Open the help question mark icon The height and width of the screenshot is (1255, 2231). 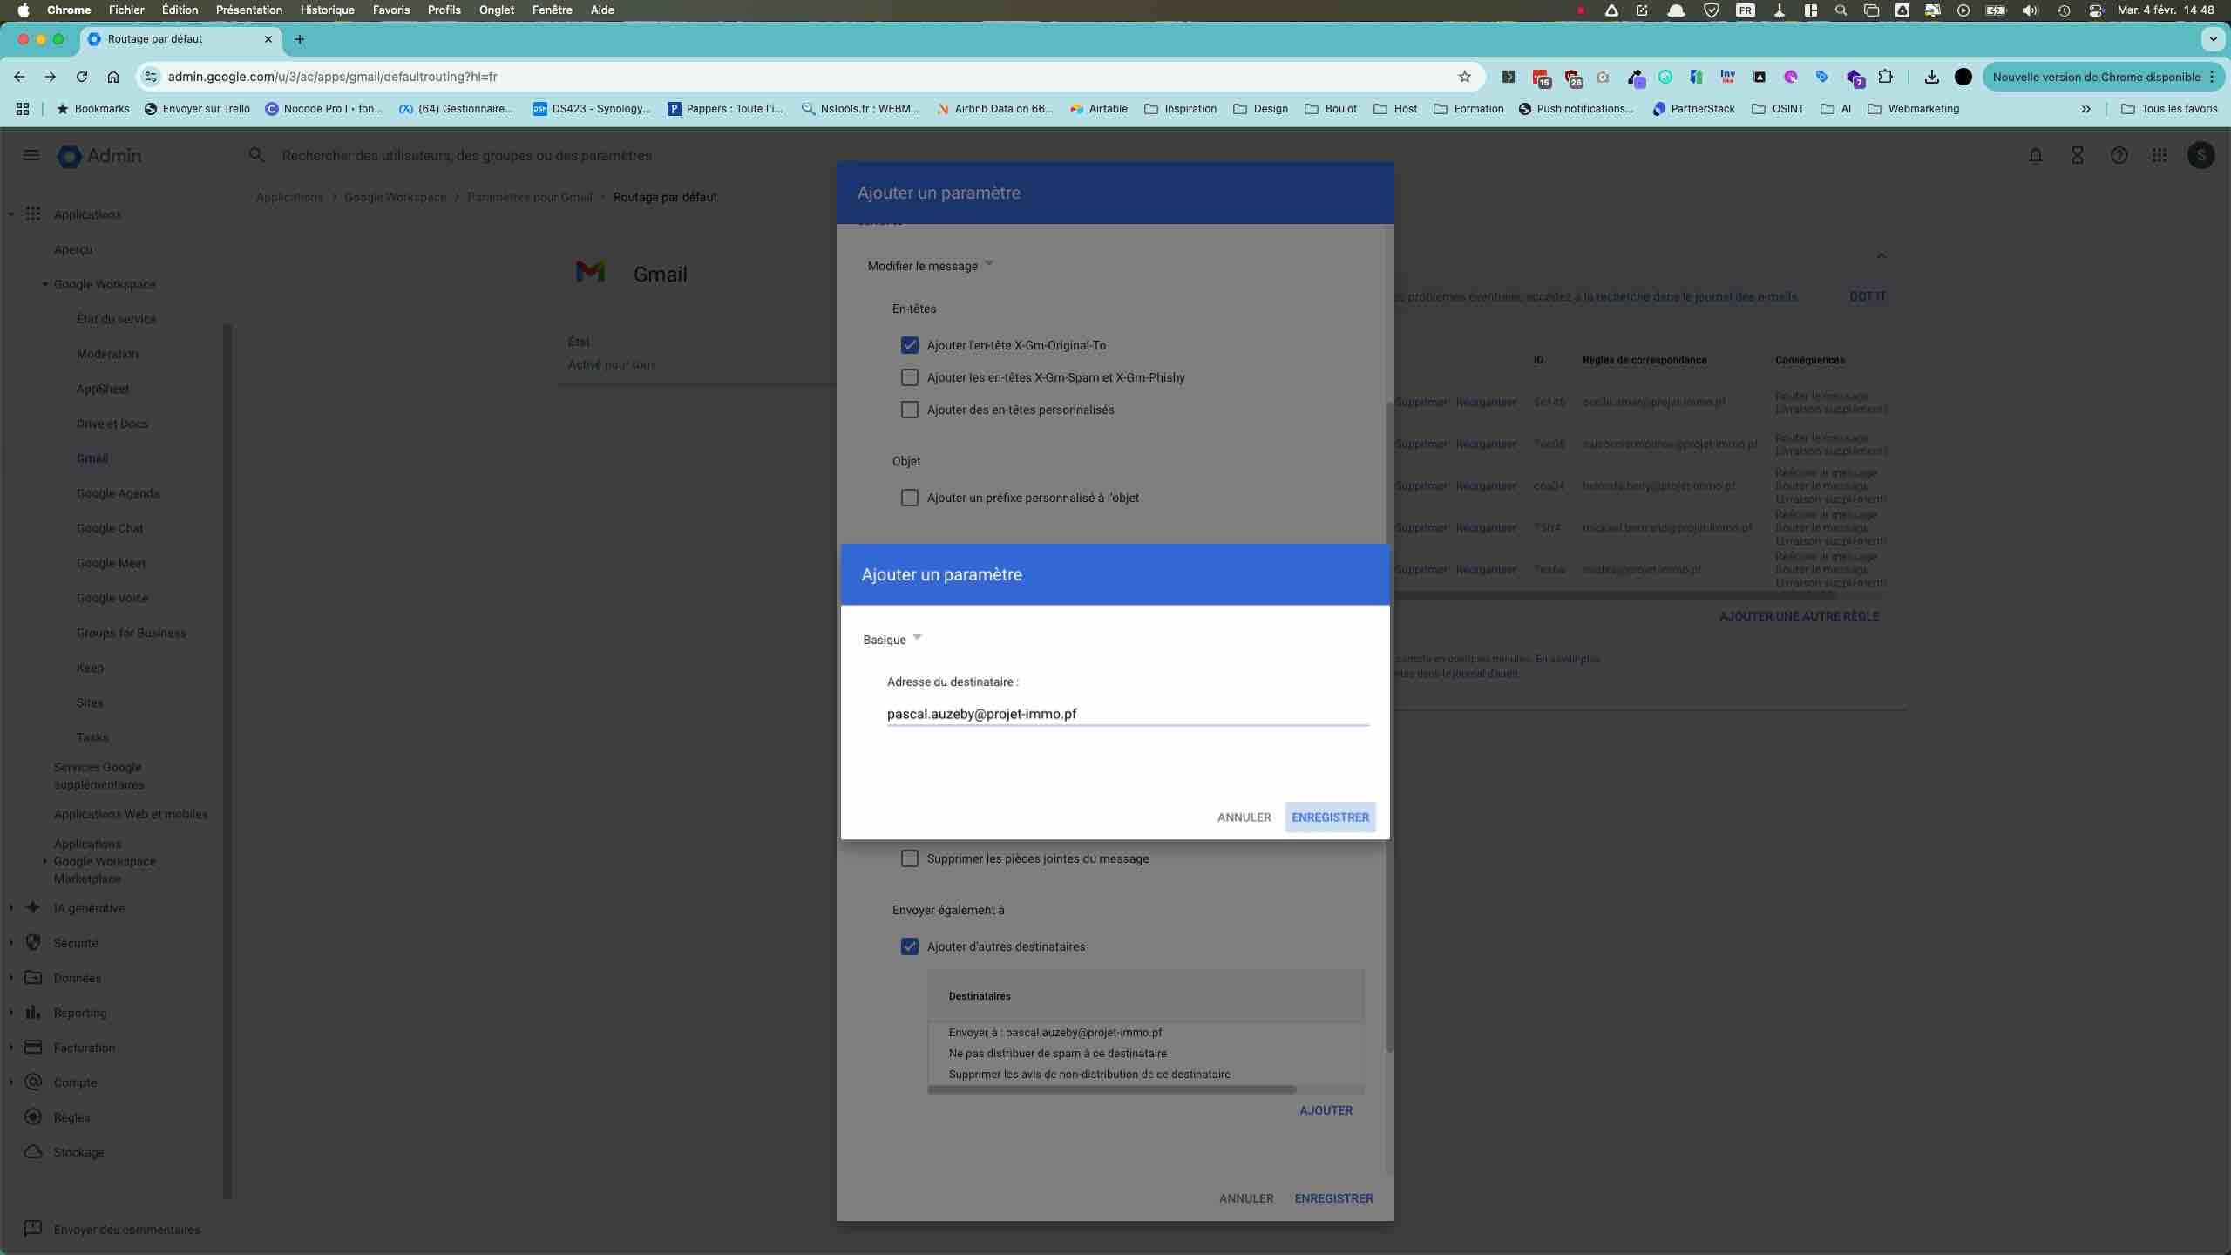pos(2119,155)
